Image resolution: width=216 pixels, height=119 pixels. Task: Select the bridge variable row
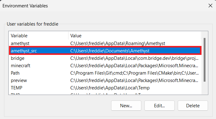(x=105, y=58)
